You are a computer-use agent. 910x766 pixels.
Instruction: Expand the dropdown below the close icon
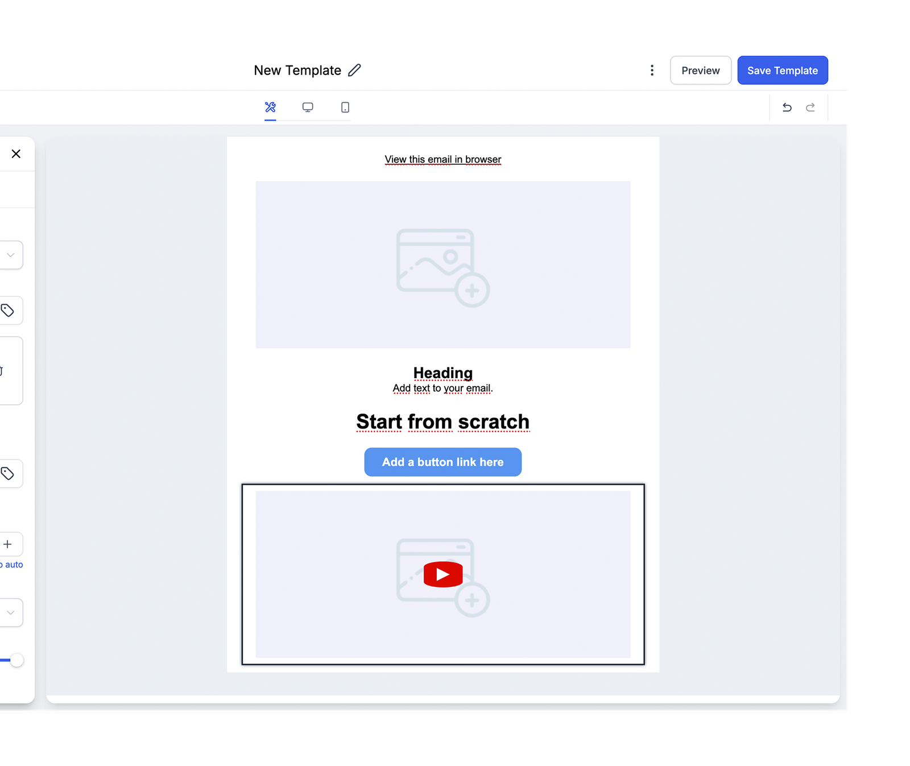pos(10,255)
